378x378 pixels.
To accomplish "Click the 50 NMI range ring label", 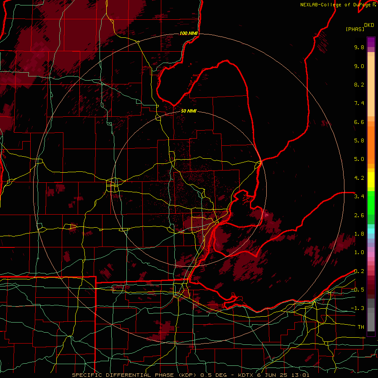I will click(x=189, y=111).
